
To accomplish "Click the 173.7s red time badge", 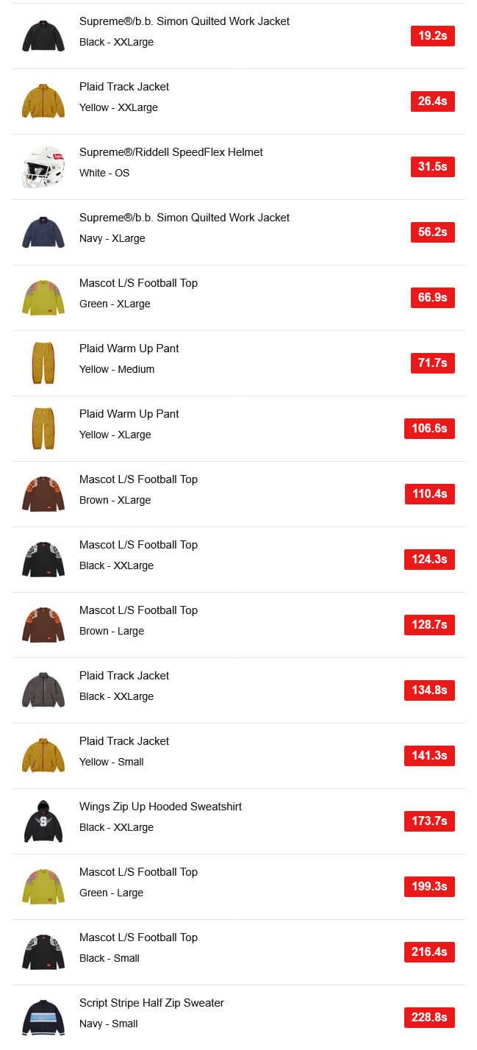I will click(x=429, y=821).
